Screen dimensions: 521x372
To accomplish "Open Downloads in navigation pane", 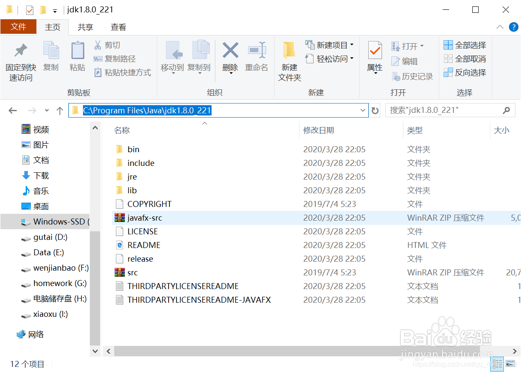I will (x=36, y=175).
